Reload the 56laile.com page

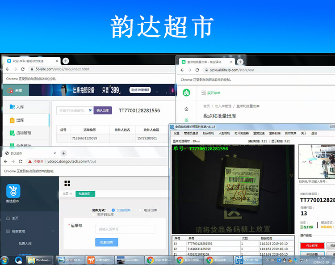coord(23,69)
